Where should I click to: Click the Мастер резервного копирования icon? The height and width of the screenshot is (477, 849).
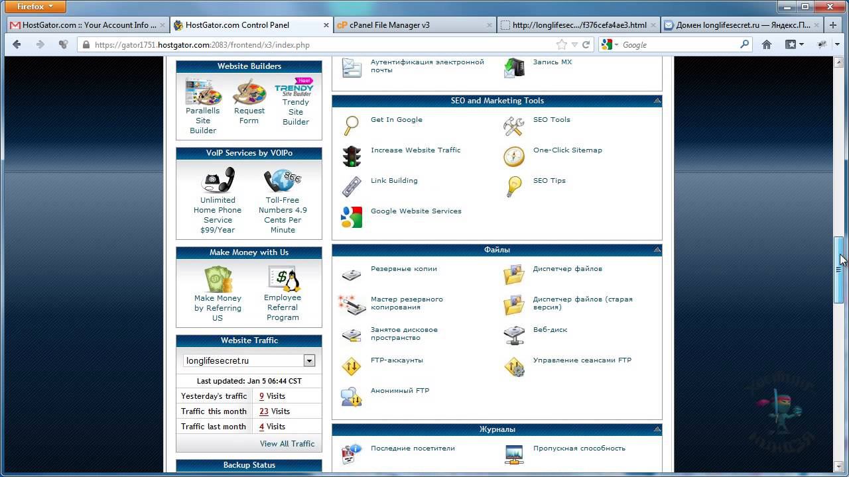(x=352, y=305)
